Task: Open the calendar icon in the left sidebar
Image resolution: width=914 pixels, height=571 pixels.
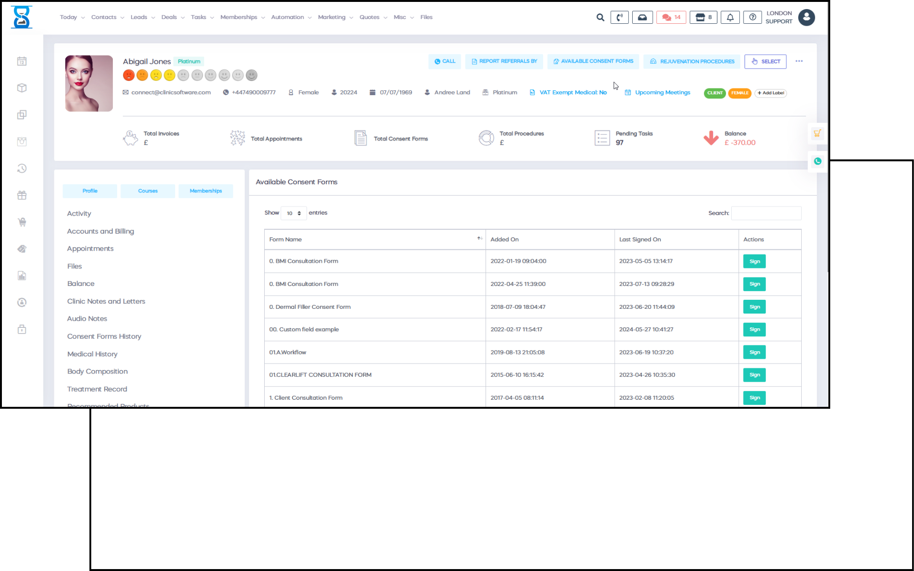Action: tap(22, 61)
